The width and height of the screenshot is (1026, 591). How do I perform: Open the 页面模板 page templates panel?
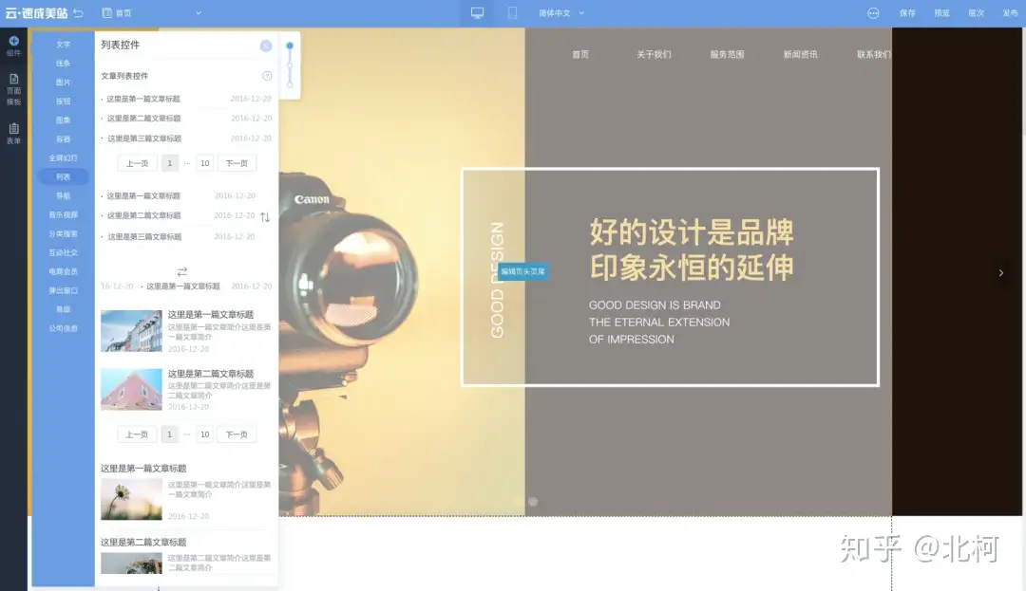point(13,89)
